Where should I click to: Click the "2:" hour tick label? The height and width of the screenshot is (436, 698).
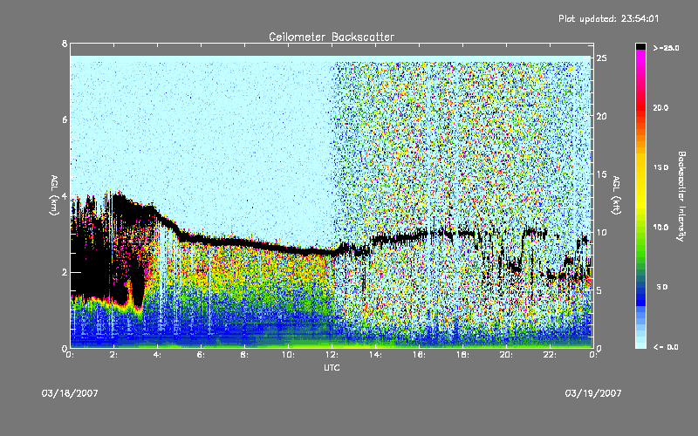click(114, 355)
